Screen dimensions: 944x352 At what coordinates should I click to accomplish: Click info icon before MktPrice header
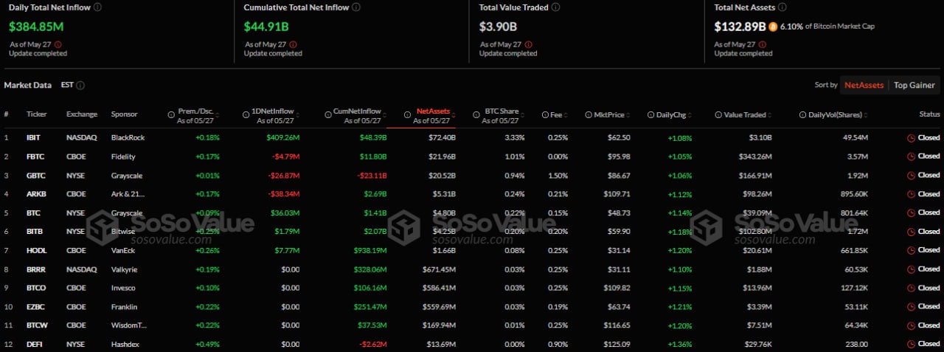[x=588, y=115]
